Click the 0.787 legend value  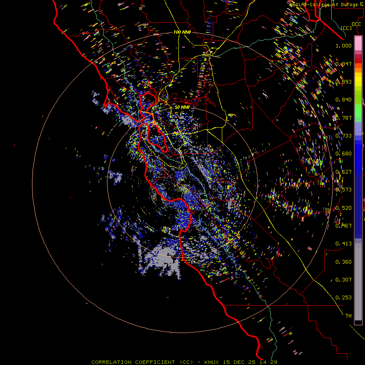coord(344,118)
